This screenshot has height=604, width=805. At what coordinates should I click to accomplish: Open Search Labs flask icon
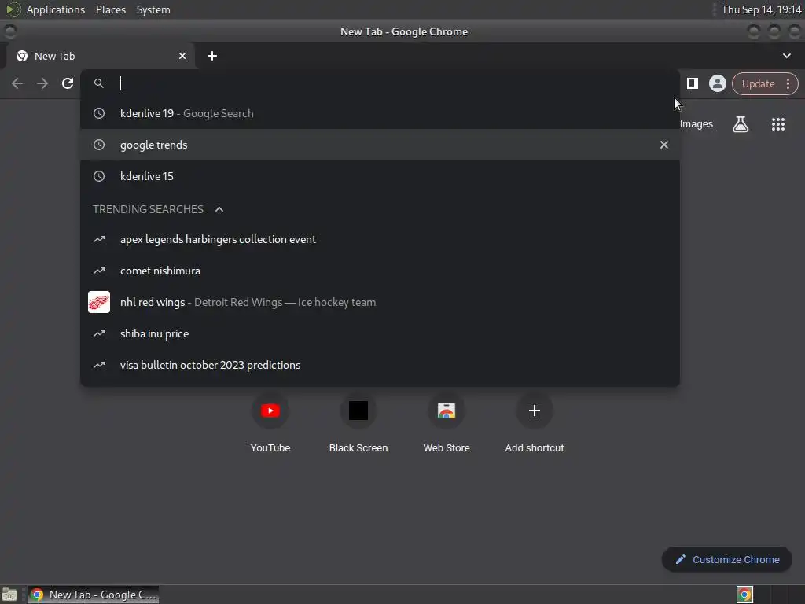(x=741, y=124)
